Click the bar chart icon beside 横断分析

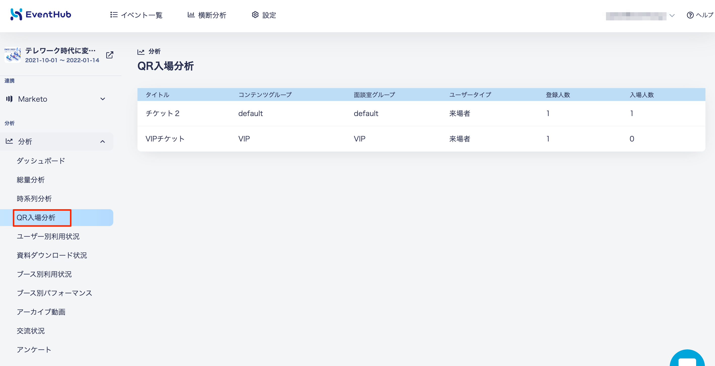[x=191, y=15]
